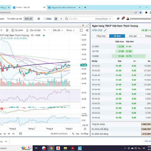
Task: Select the D interval button
Action: (2, 30)
